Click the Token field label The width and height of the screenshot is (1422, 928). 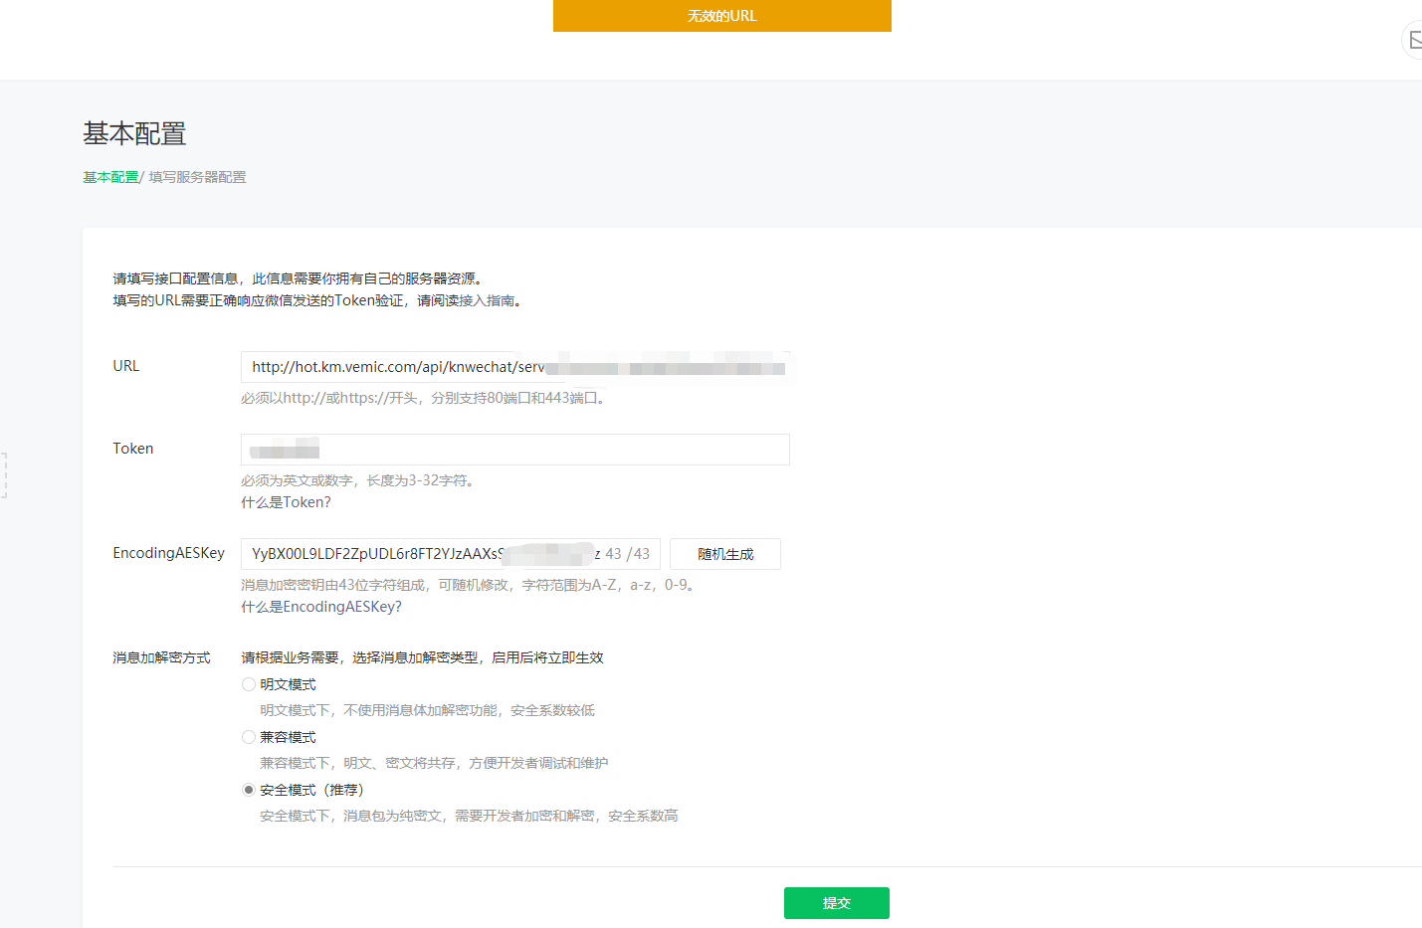point(132,449)
